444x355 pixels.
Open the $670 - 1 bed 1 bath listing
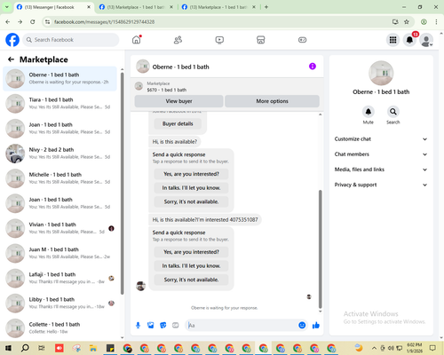167,90
